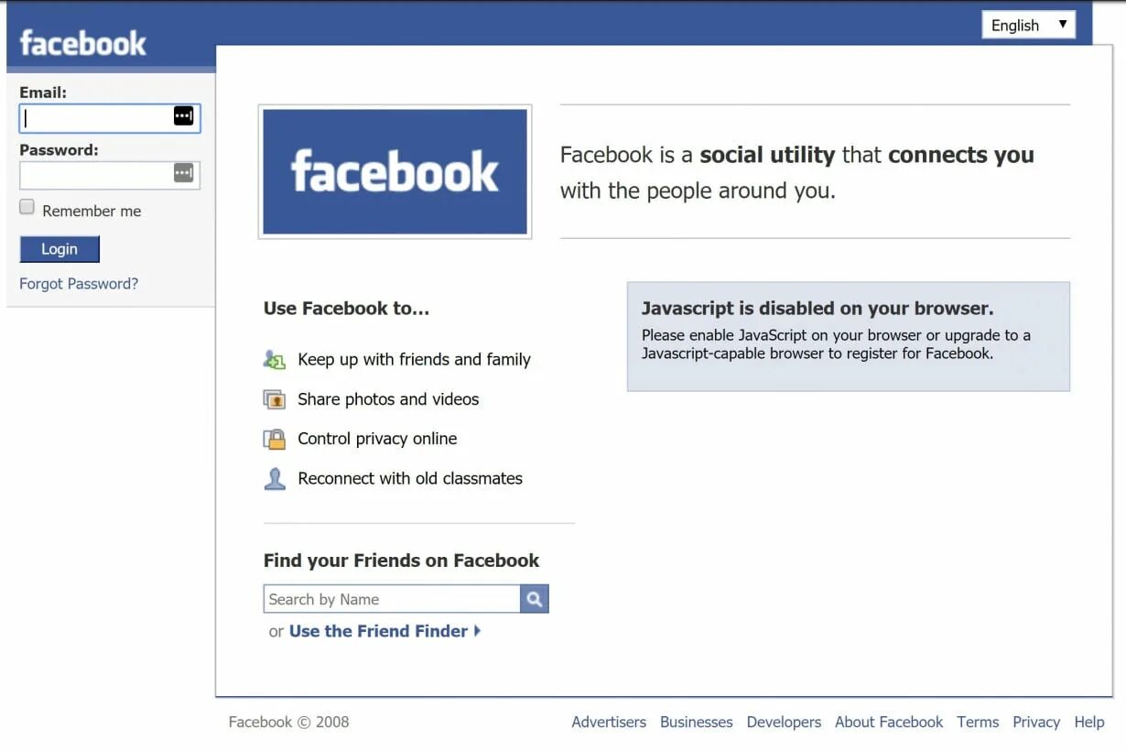1126x751 pixels.
Task: Click the friends and family icon
Action: [275, 360]
